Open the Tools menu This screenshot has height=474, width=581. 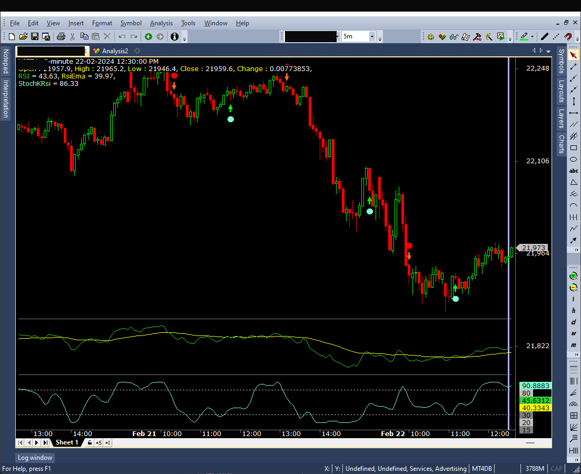[188, 23]
